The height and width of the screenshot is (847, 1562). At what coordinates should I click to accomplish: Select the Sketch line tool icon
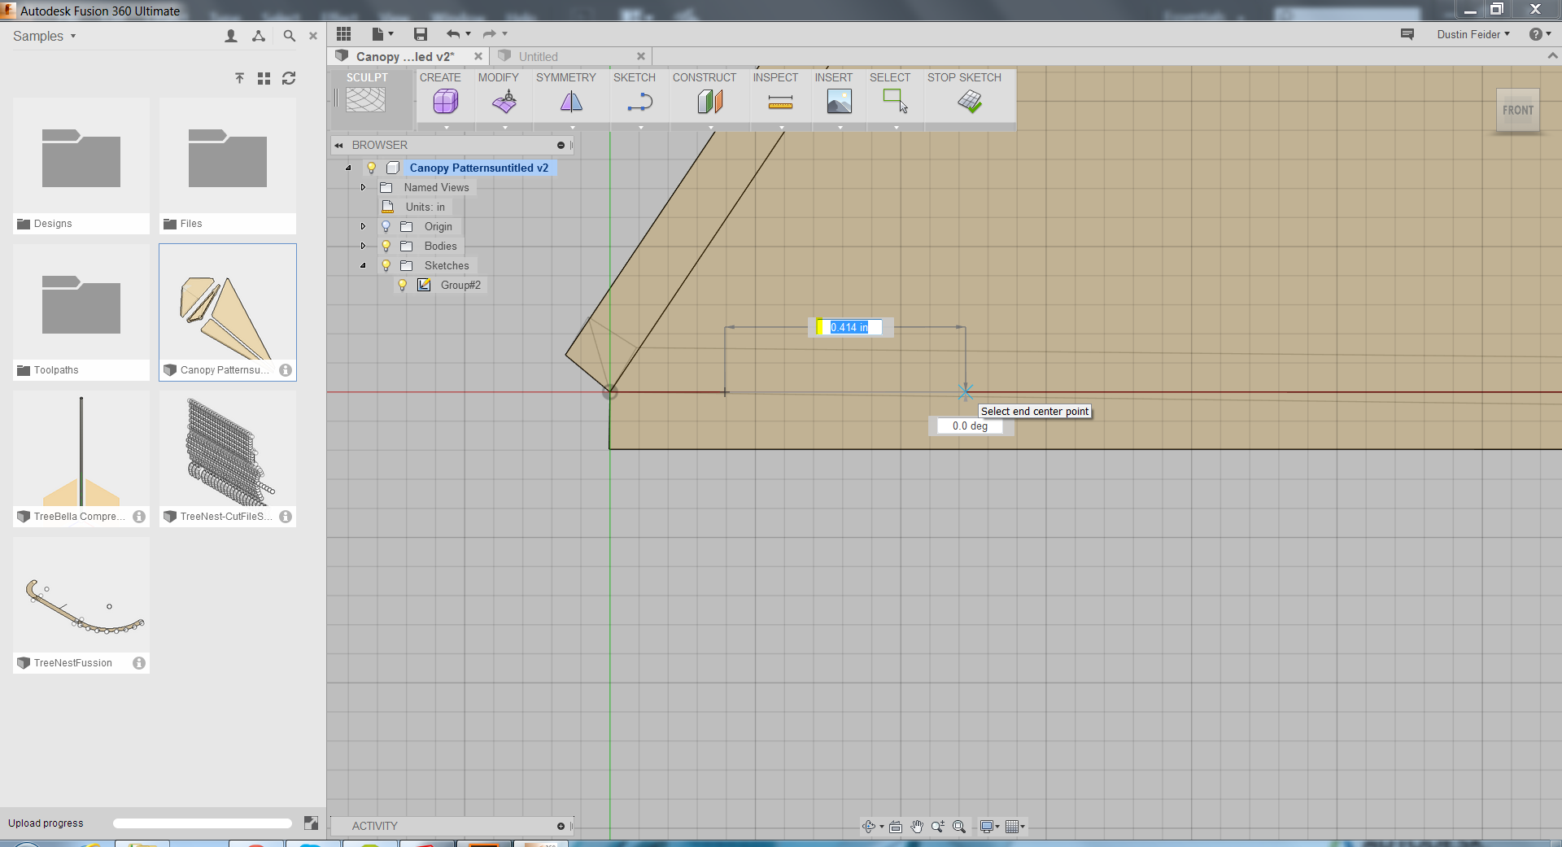640,102
